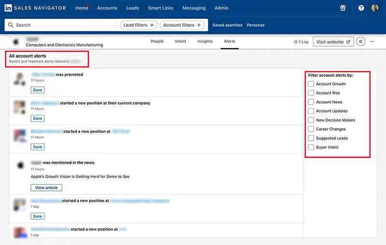
Task: Open Messaging menu item
Action: [x=194, y=8]
